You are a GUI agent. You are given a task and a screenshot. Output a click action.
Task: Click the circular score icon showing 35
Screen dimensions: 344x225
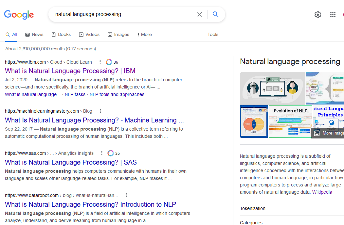[x=110, y=153]
